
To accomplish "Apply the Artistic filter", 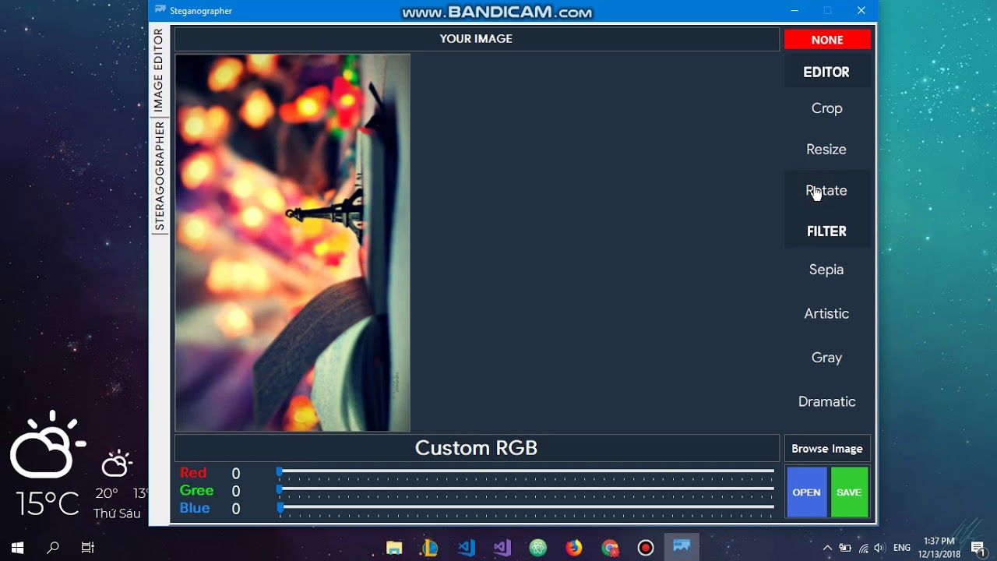I will (826, 314).
